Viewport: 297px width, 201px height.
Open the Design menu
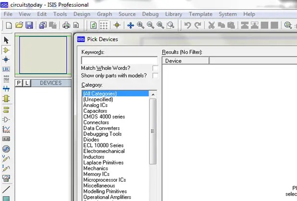coord(82,14)
